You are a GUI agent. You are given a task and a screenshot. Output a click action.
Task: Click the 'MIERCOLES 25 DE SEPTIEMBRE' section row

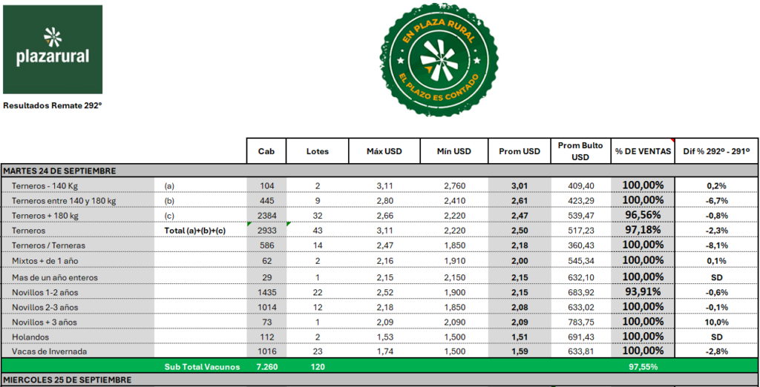[x=379, y=380]
